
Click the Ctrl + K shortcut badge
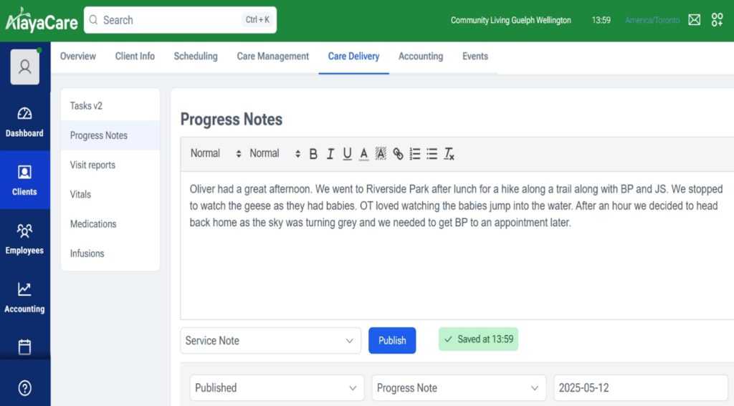[257, 19]
